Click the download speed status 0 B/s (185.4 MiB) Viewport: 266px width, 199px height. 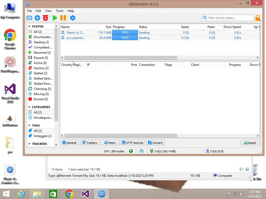pos(163,151)
